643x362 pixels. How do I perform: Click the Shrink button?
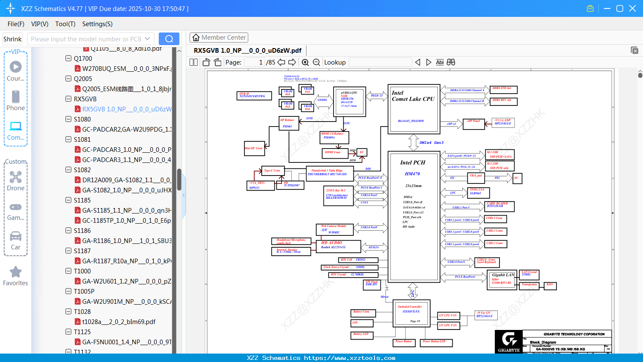(x=13, y=39)
